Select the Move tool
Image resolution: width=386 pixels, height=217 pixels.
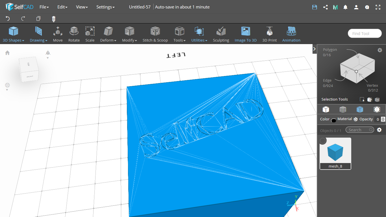58,34
